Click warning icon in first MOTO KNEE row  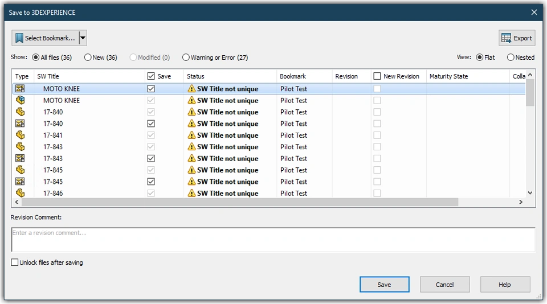pyautogui.click(x=191, y=89)
